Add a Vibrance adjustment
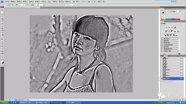The height and width of the screenshot is (104, 186). point(163,31)
